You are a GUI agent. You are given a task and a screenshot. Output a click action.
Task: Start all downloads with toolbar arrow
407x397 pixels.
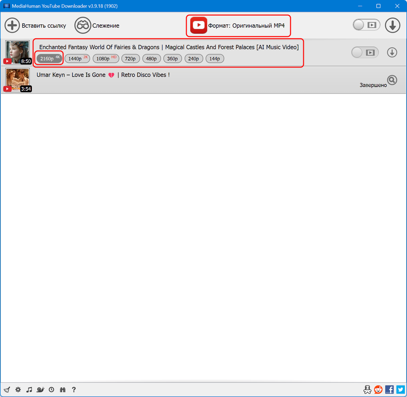pyautogui.click(x=392, y=25)
